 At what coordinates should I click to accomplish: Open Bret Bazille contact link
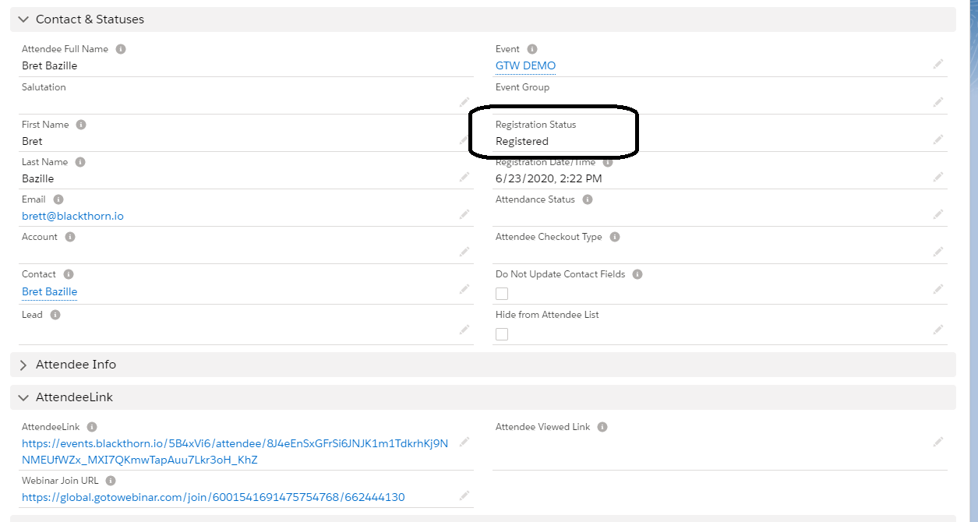point(49,292)
